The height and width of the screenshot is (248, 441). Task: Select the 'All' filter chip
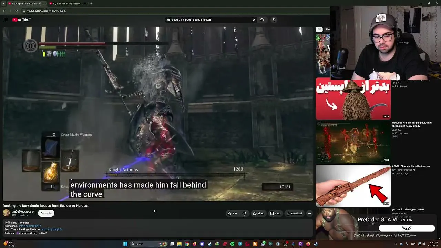click(319, 29)
